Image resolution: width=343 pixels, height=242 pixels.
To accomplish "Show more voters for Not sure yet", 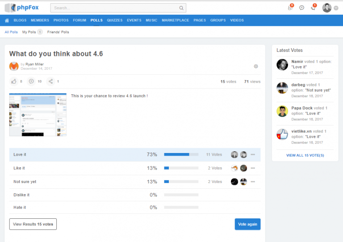I will (x=253, y=182).
